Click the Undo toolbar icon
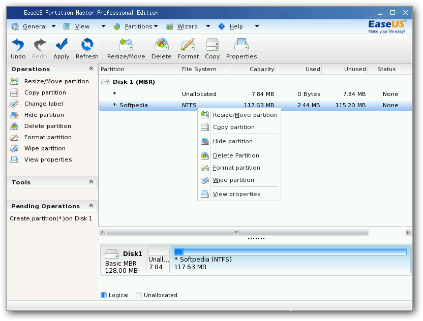Image resolution: width=423 pixels, height=321 pixels. tap(18, 44)
